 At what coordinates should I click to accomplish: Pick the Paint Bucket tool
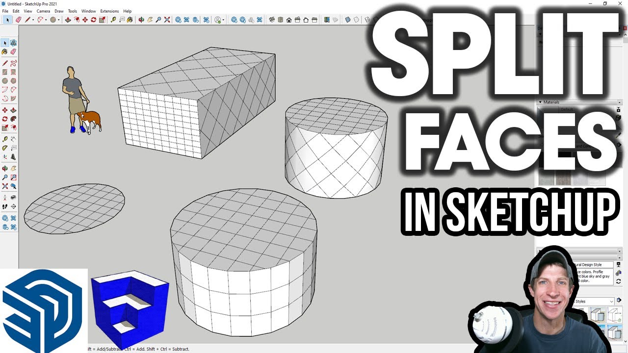pyautogui.click(x=129, y=20)
